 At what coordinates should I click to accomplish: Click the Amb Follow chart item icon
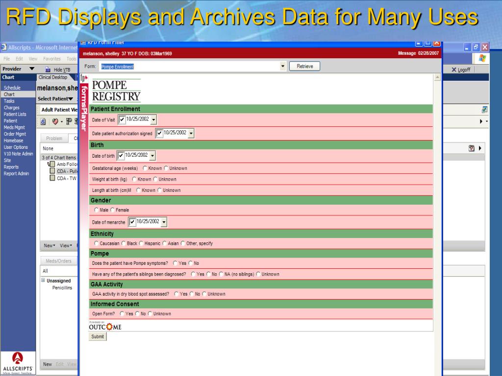(x=51, y=164)
